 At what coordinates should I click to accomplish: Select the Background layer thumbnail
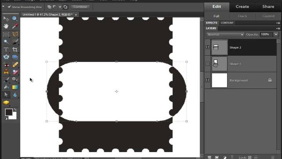pyautogui.click(x=219, y=80)
